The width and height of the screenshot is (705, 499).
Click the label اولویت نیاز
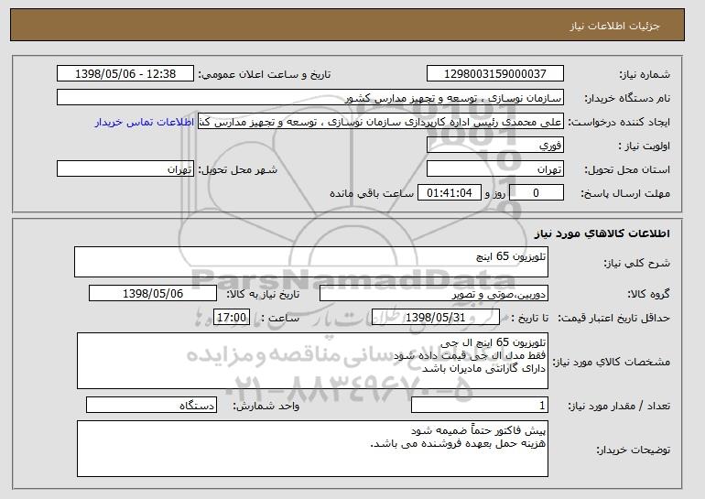(x=644, y=146)
